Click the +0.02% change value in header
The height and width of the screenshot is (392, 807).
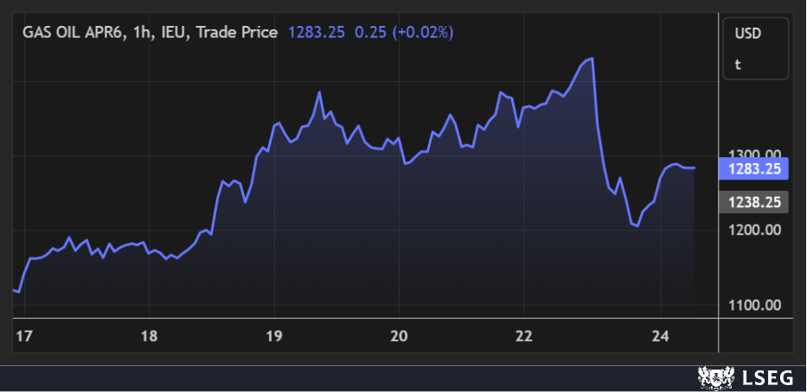click(x=423, y=32)
